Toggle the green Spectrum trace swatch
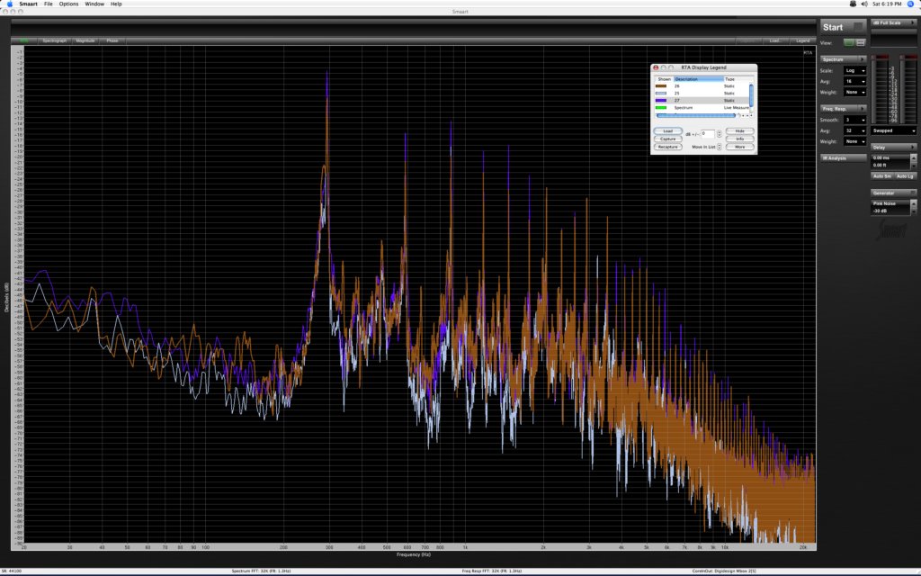The image size is (921, 576). (x=661, y=108)
